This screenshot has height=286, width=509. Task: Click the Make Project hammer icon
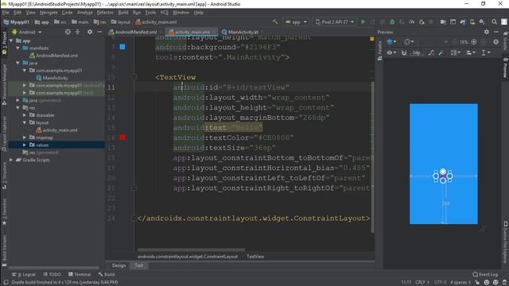pos(275,22)
